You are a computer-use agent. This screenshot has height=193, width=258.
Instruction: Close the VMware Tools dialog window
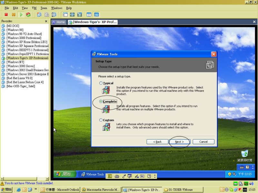pyautogui.click(x=213, y=54)
